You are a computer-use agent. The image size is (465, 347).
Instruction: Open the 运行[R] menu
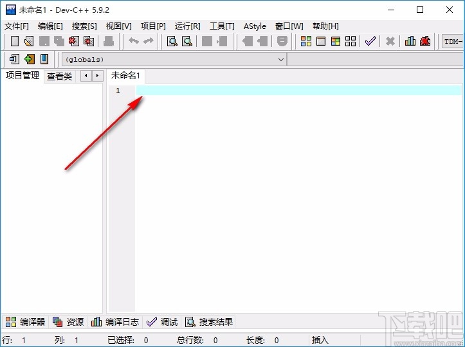click(x=187, y=26)
